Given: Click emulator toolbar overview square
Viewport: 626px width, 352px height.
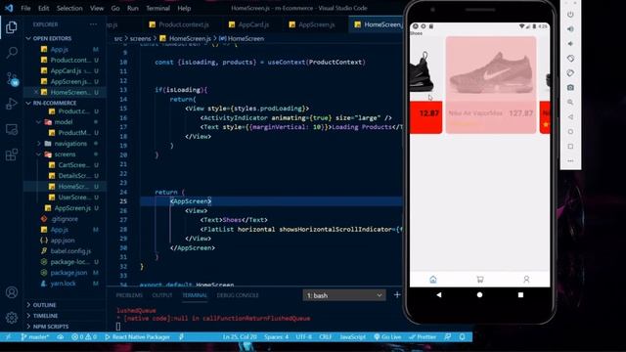Looking at the screenshot, I should click(x=570, y=146).
